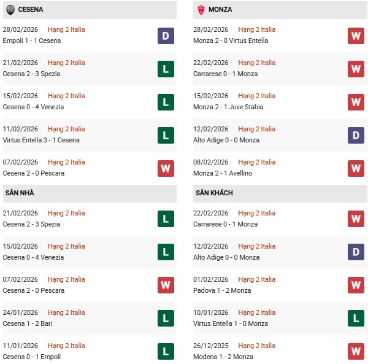Click the loss badge beside Cesena 0 - 4 Venezia in the top list
This screenshot has width=368, height=364.
(x=166, y=102)
